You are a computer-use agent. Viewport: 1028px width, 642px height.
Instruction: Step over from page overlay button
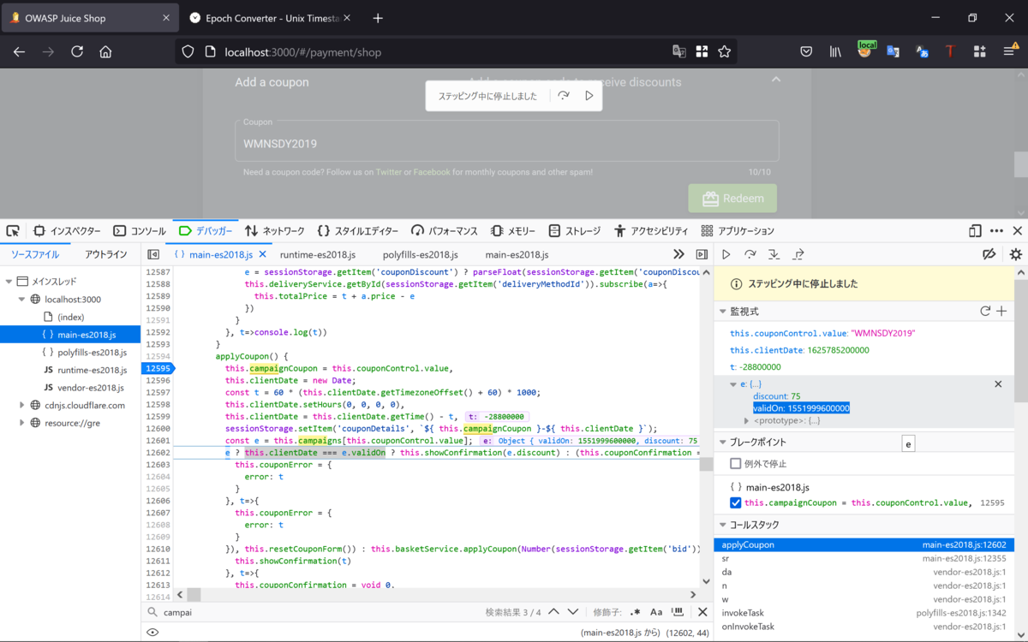pos(563,96)
